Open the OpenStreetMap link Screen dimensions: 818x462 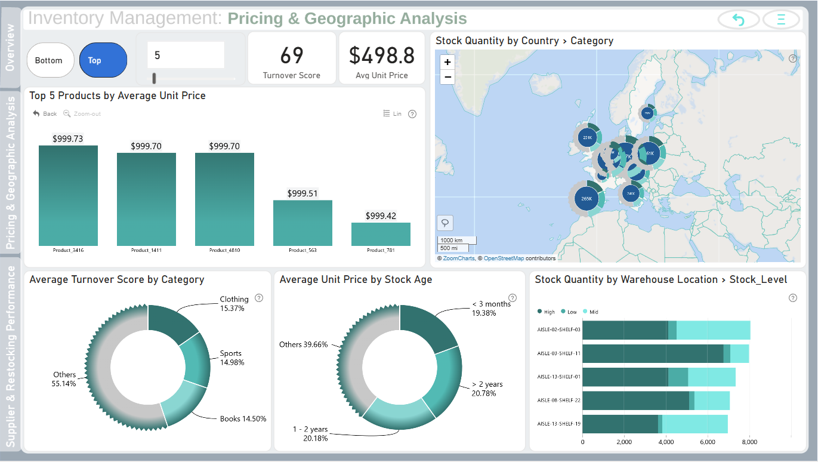click(x=504, y=258)
